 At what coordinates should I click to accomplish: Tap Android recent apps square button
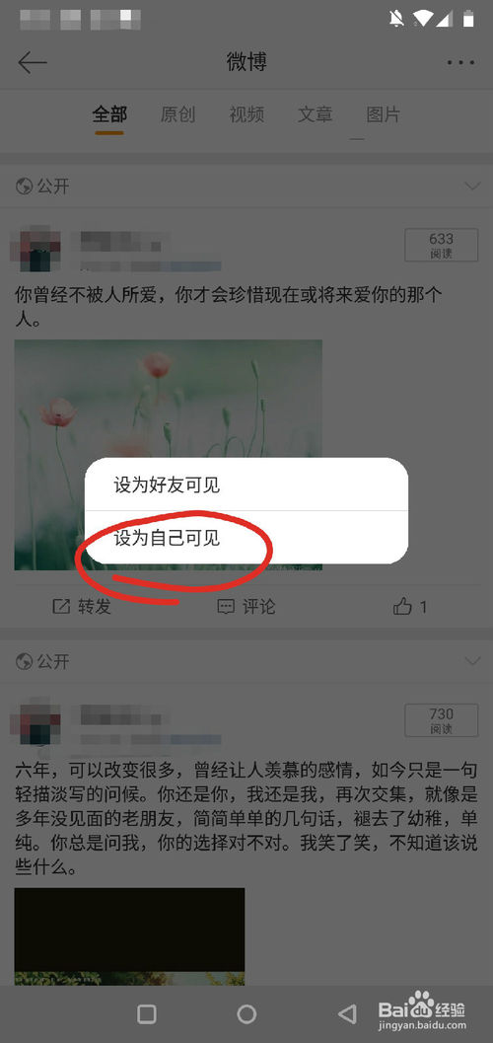(147, 1013)
